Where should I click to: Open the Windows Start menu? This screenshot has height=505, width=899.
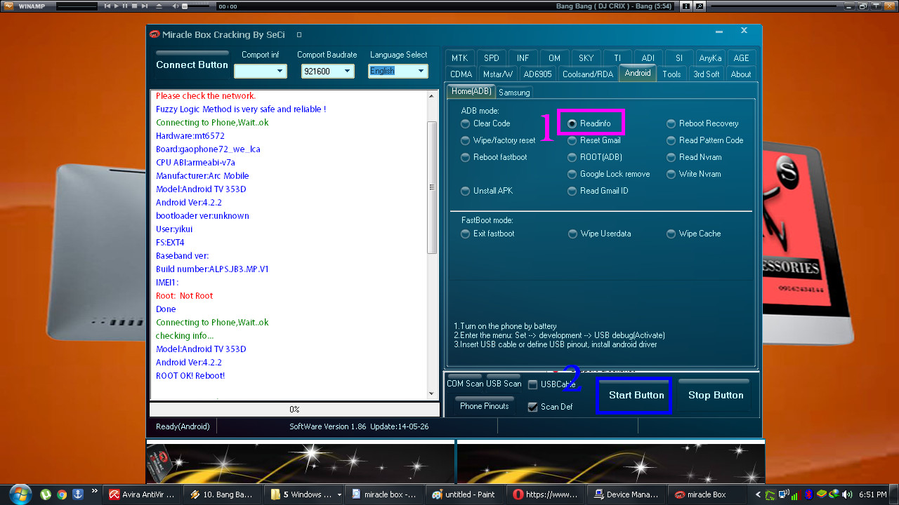click(19, 494)
